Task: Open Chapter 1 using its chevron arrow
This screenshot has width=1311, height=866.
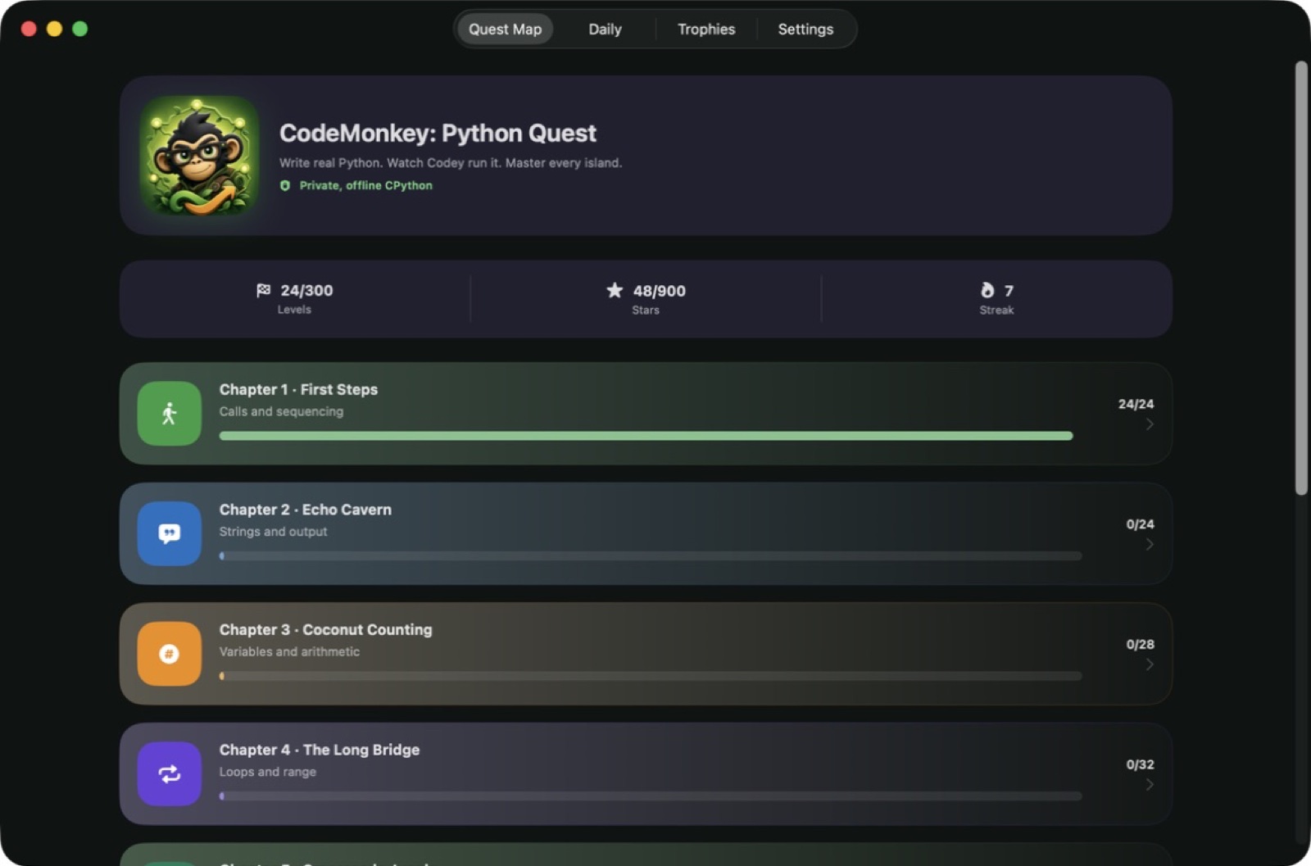Action: tap(1150, 424)
